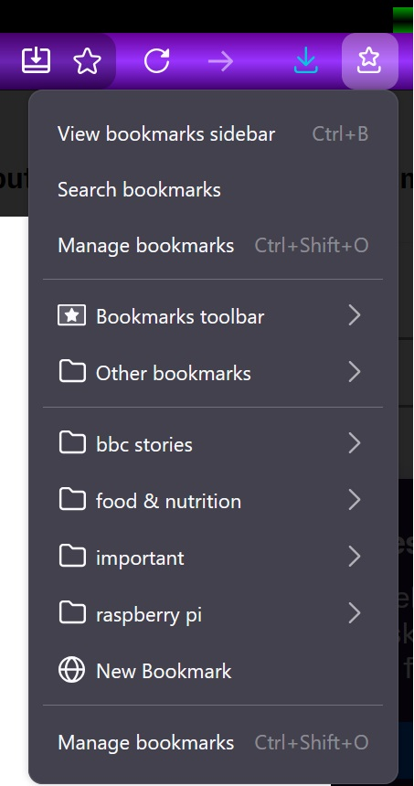The height and width of the screenshot is (786, 414).
Task: Open the New Bookmark entry
Action: (x=213, y=671)
